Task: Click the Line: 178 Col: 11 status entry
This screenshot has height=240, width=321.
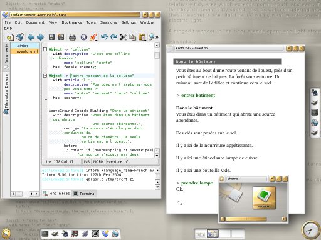Action: tap(59, 162)
